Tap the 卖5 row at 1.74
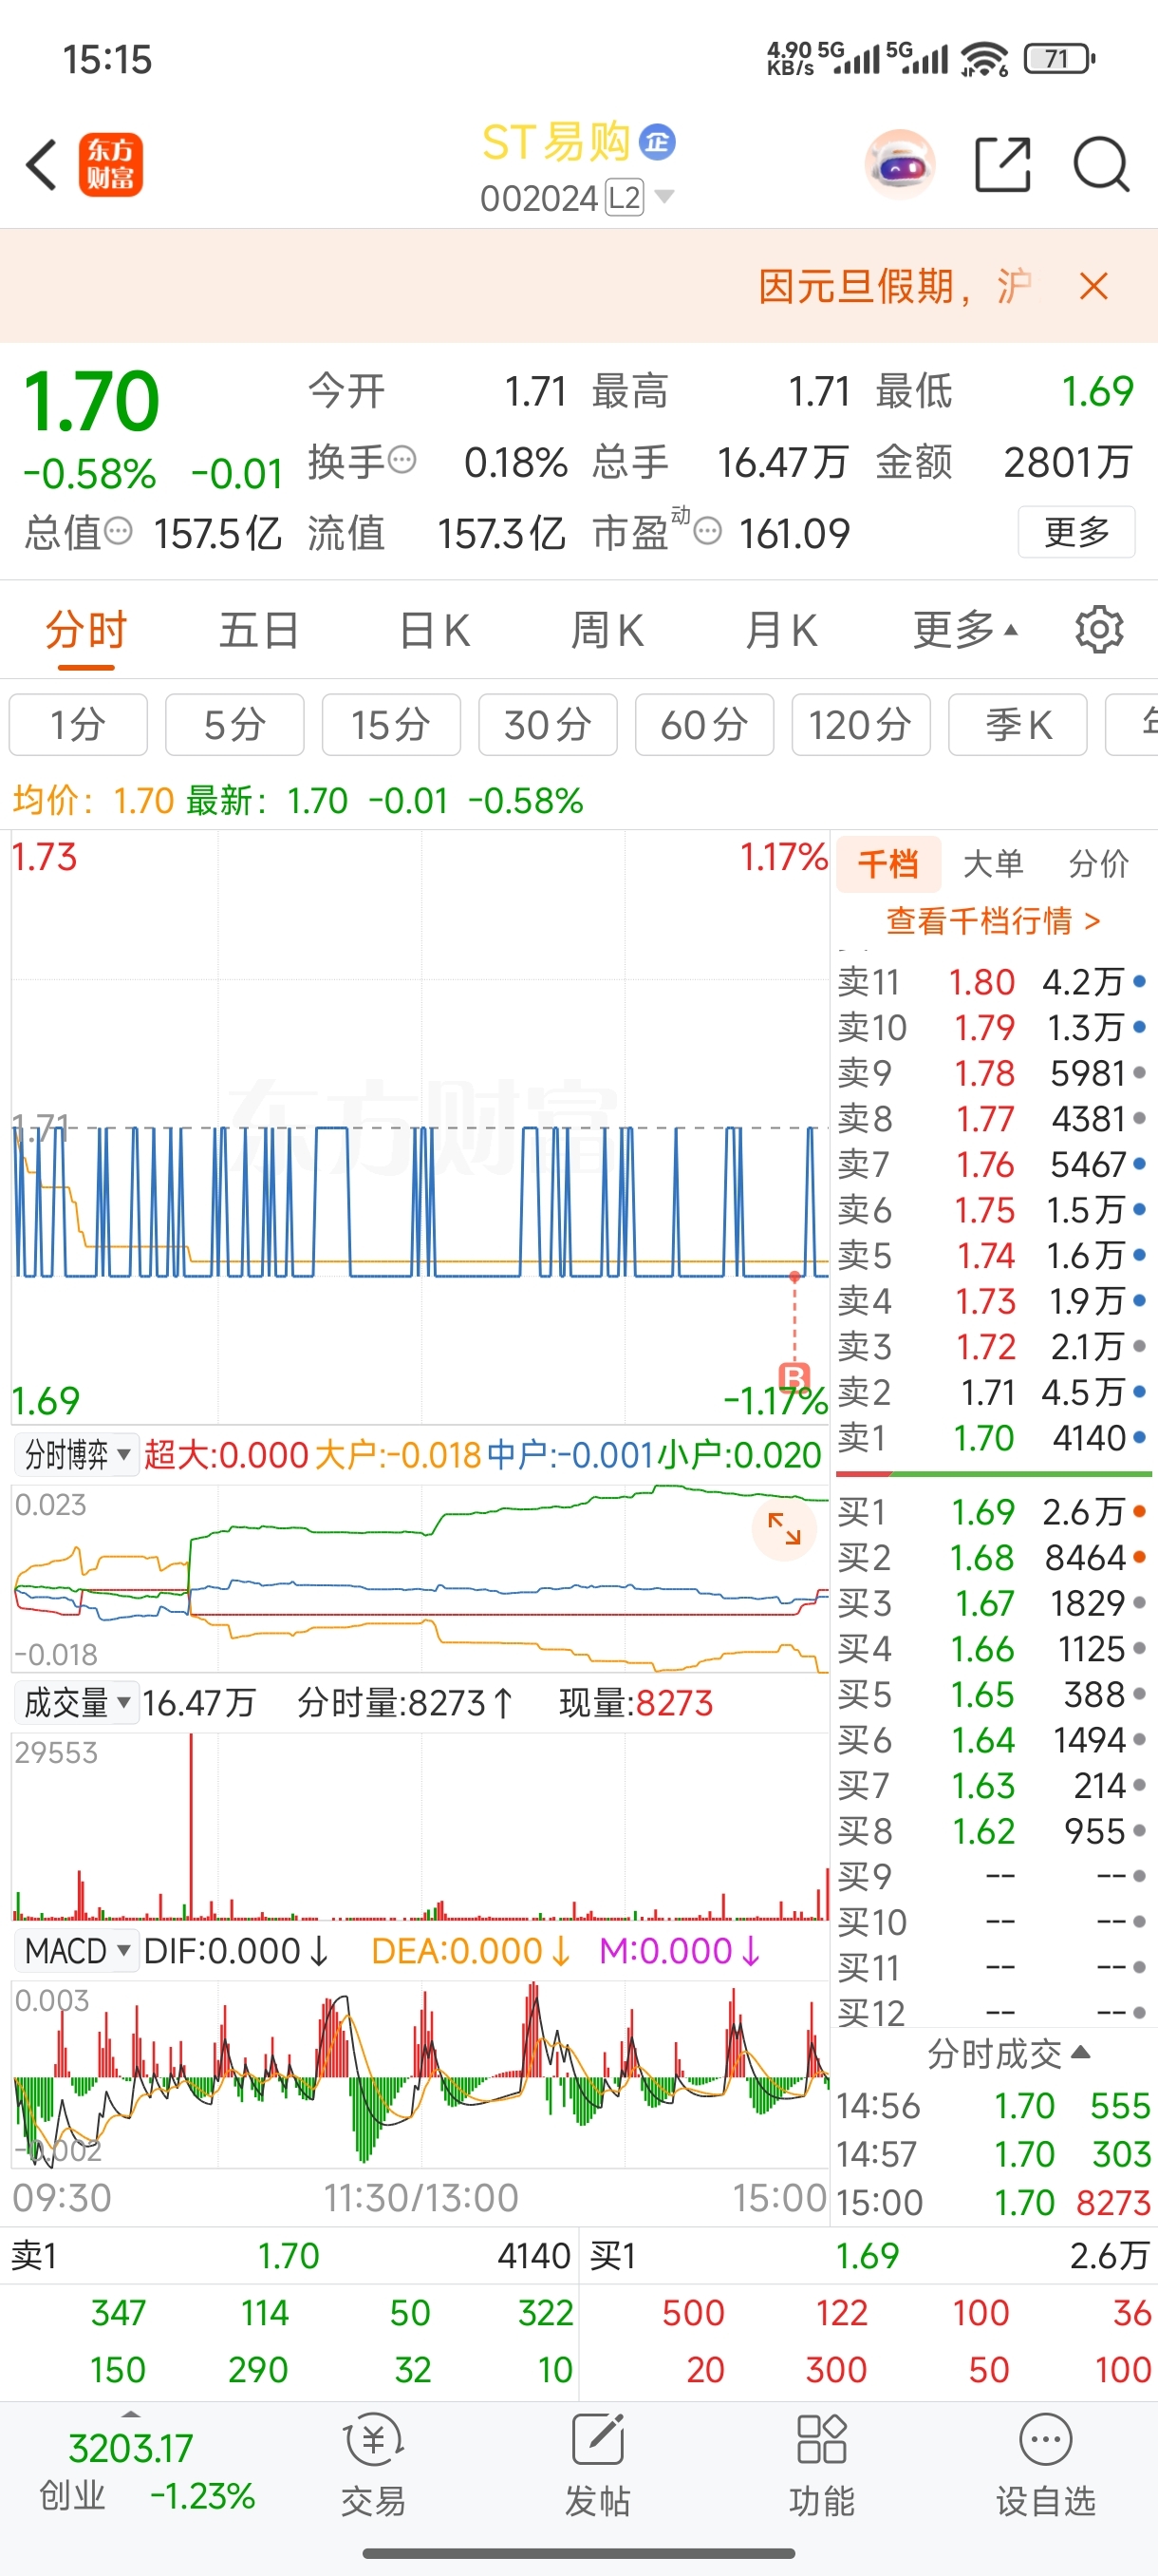Image resolution: width=1158 pixels, height=2576 pixels. [992, 1256]
